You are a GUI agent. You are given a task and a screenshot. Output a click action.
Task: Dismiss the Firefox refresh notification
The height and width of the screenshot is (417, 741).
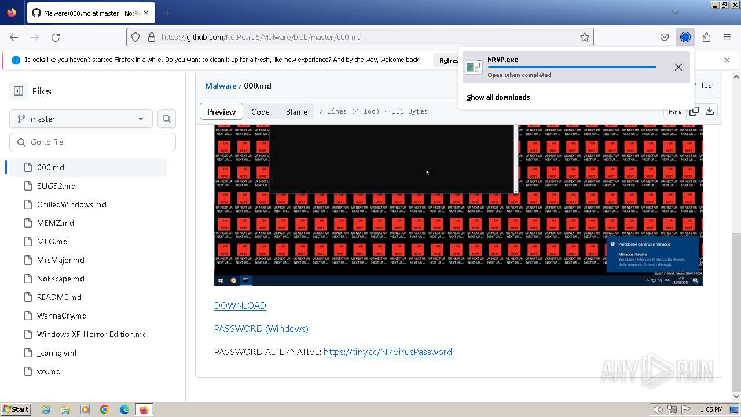coord(727,60)
